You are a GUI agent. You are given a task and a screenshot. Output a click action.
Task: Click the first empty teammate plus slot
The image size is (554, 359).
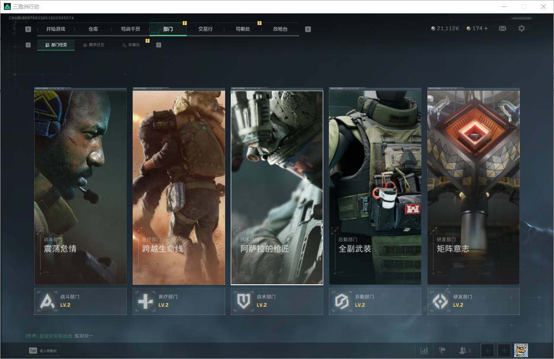(487, 350)
